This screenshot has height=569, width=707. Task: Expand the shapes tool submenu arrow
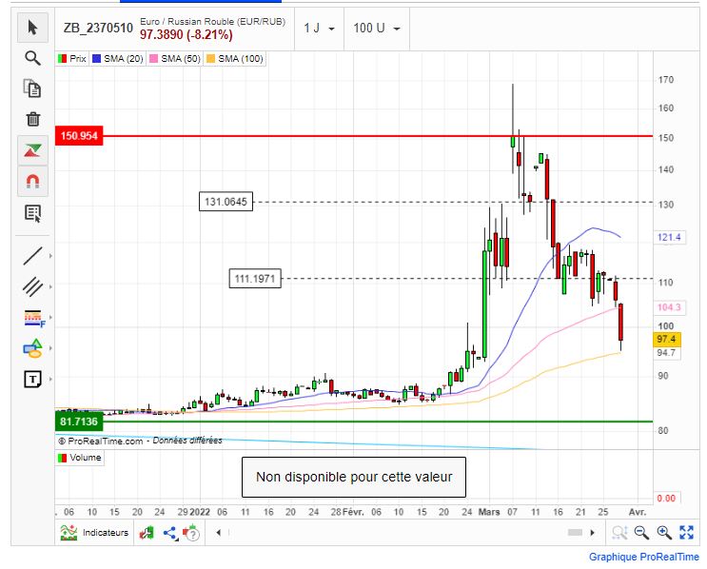point(50,348)
